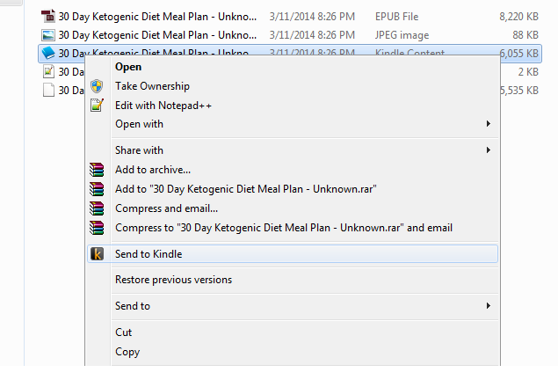
Task: Click WinRAR icon beside Add to archive...
Action: point(97,170)
